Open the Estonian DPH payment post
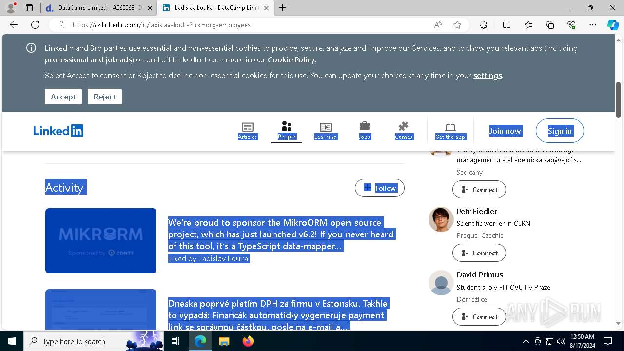 click(x=278, y=315)
